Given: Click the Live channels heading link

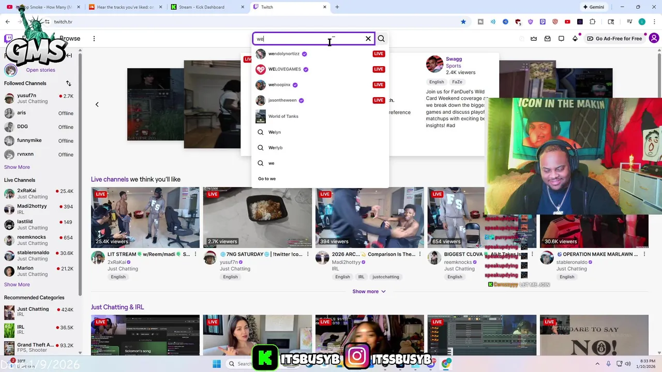Looking at the screenshot, I should pyautogui.click(x=110, y=179).
